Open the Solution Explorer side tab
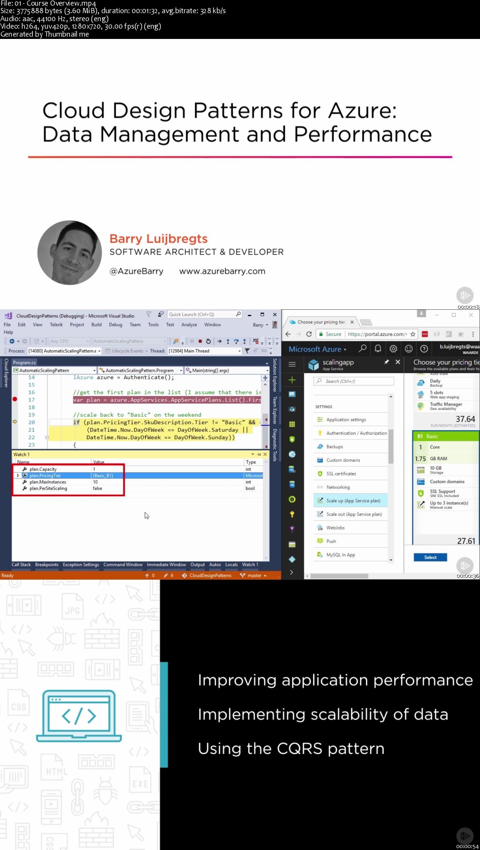The height and width of the screenshot is (850, 480). pos(275,375)
